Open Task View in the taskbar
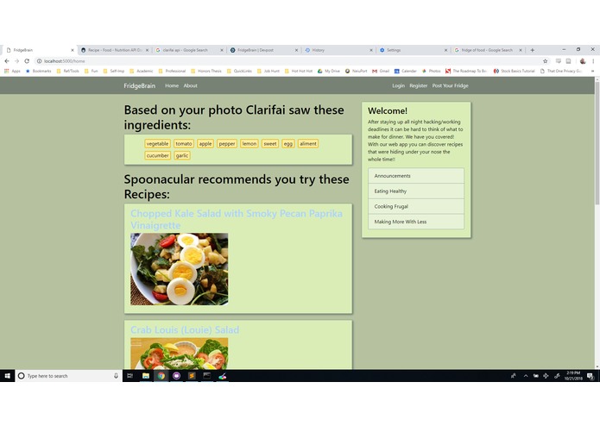 [x=130, y=376]
